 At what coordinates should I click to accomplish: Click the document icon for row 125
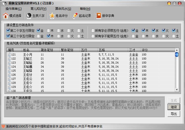[x=9, y=71]
